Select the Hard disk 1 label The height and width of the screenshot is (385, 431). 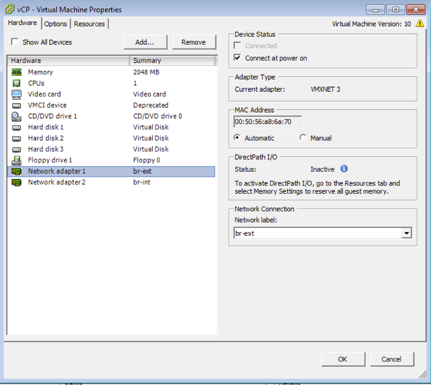point(46,127)
